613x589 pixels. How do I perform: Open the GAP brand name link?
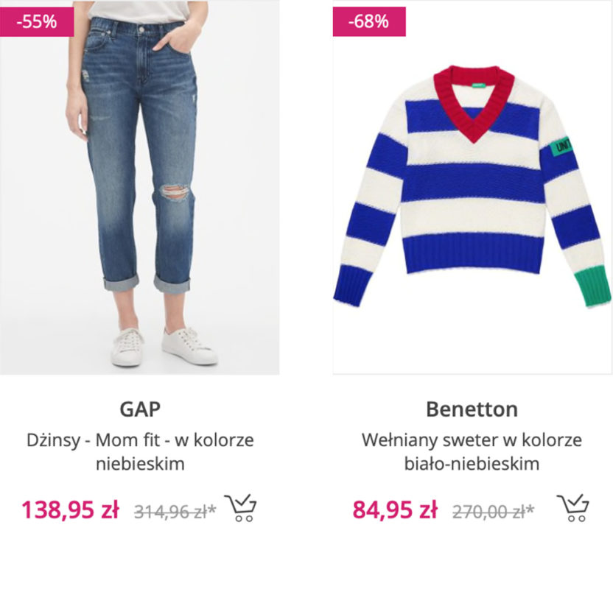[140, 409]
